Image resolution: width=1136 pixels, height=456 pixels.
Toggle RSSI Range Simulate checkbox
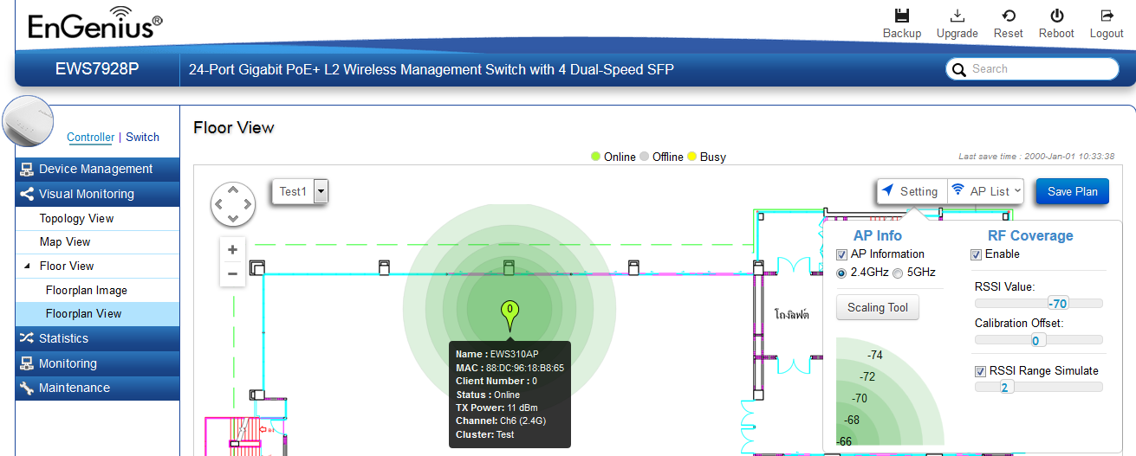(x=981, y=371)
